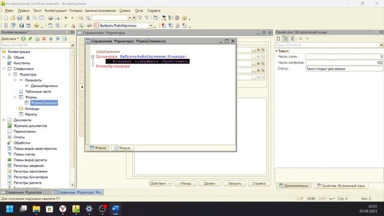Switch to the Форма tab
The width and height of the screenshot is (384, 216).
pos(98,148)
